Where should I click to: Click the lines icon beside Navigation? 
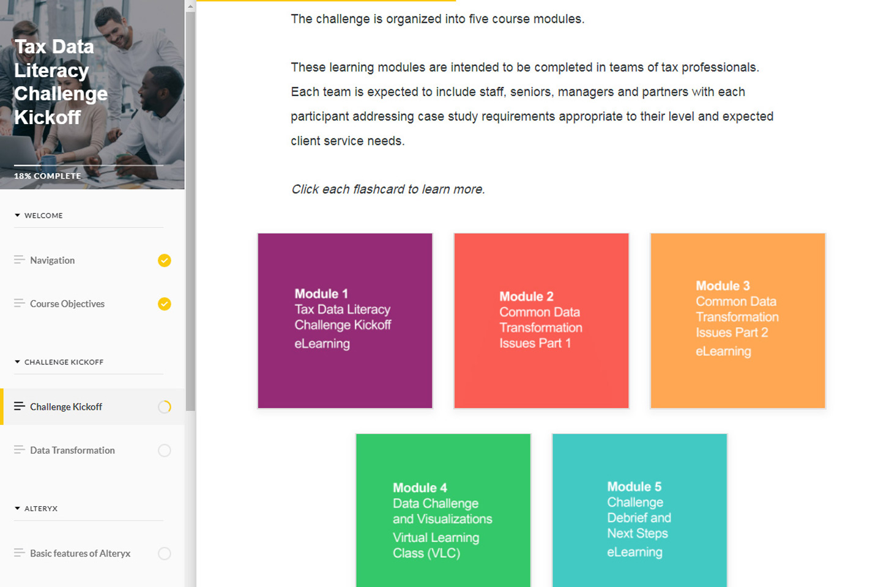point(19,260)
